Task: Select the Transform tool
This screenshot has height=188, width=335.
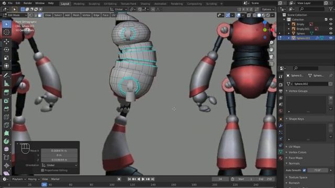Action: [6, 66]
